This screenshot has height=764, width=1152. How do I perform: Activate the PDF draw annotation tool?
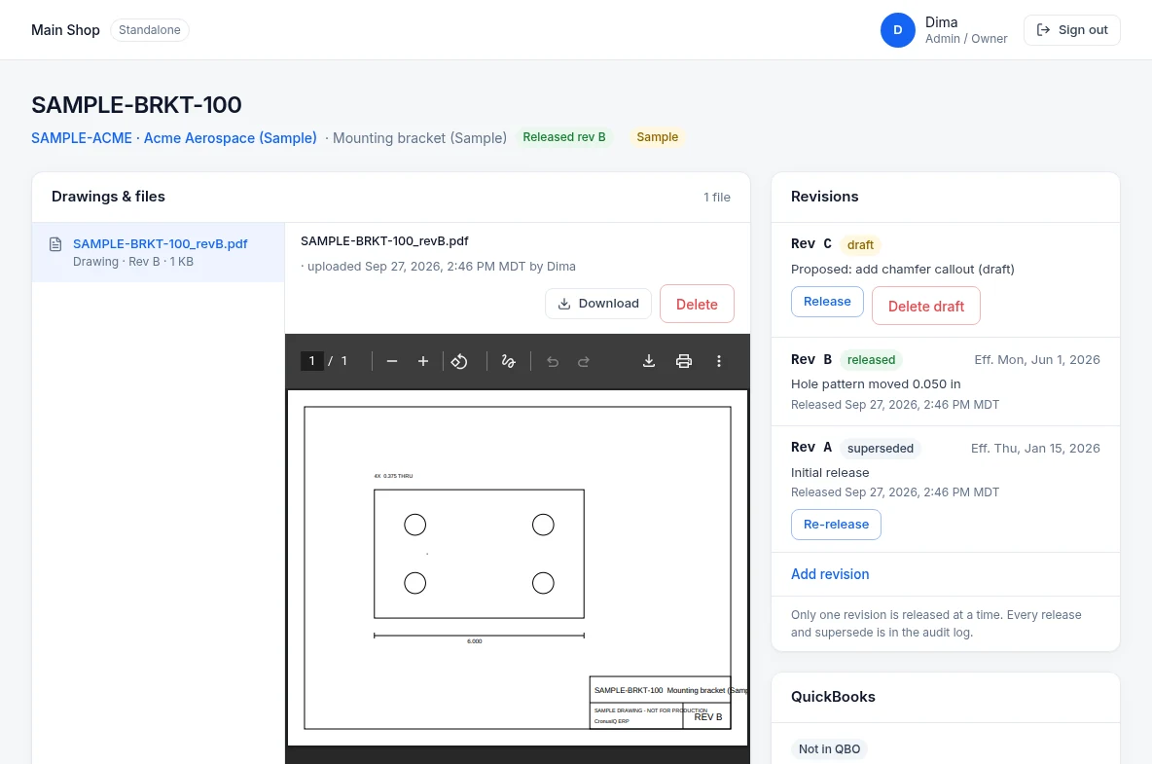(x=509, y=361)
